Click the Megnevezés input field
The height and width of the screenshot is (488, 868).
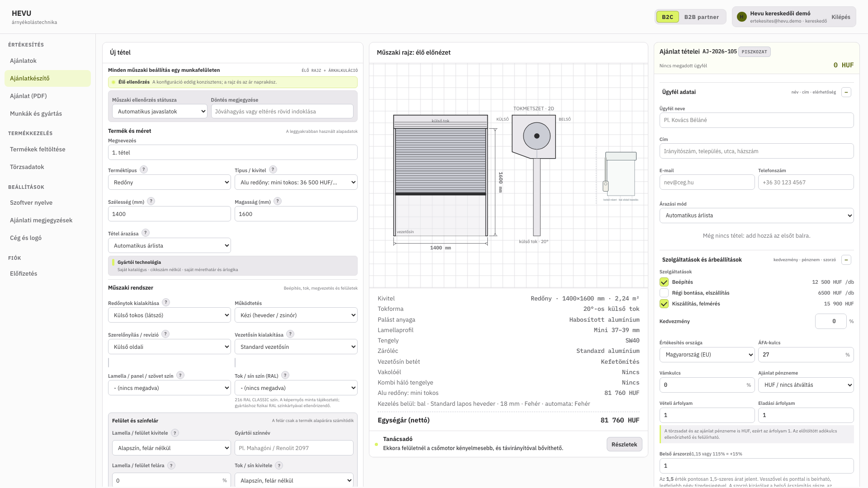coord(233,153)
